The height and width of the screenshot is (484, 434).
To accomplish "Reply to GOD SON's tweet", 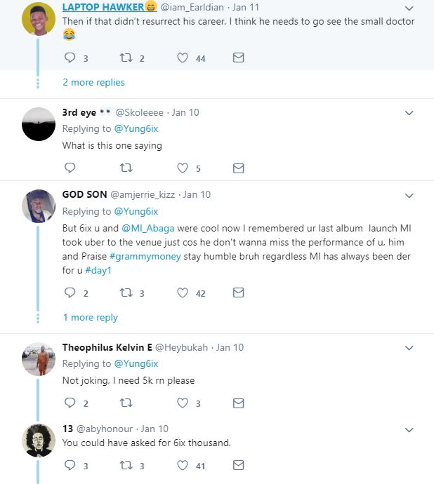I will coord(70,293).
